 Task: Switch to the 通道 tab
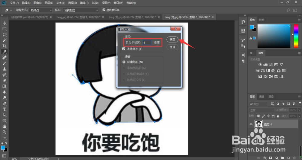coord(261,97)
